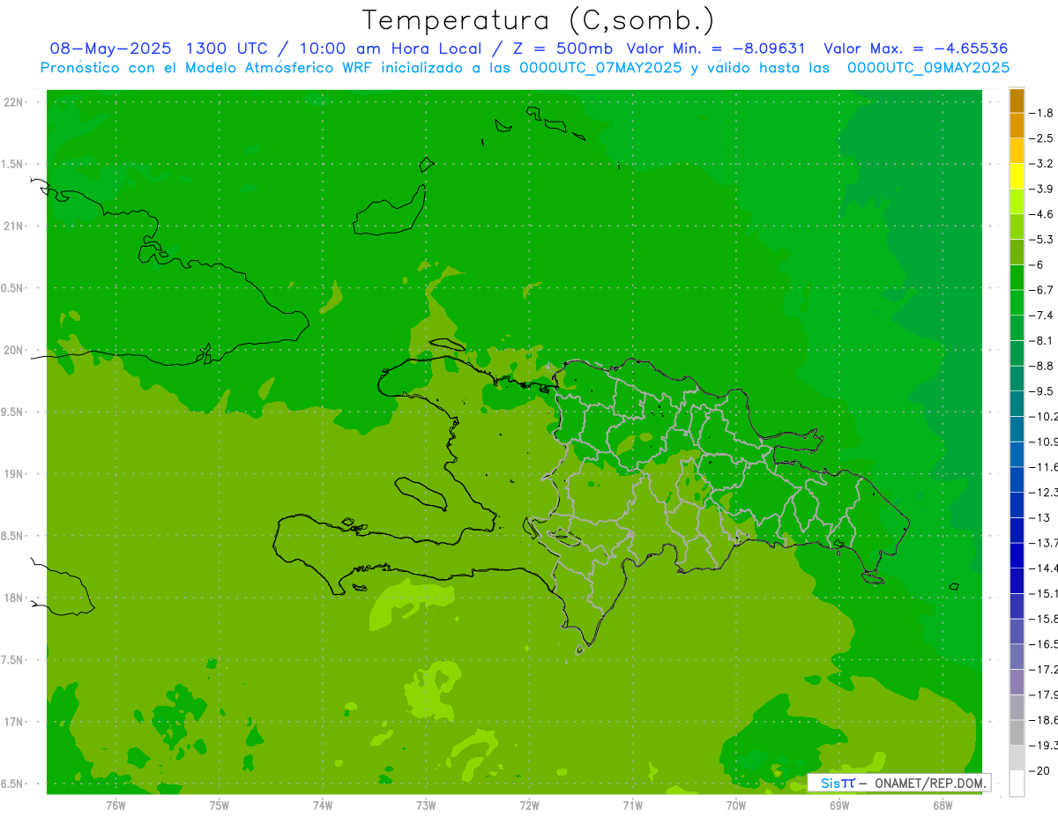The width and height of the screenshot is (1058, 817).
Task: Select the 'Z = 500mb' level text
Action: click(563, 48)
